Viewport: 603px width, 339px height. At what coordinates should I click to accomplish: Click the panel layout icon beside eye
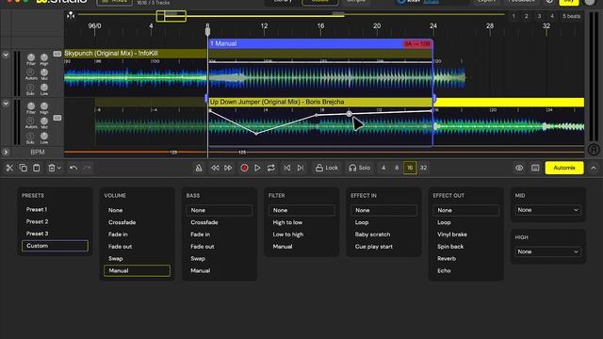[x=535, y=168]
